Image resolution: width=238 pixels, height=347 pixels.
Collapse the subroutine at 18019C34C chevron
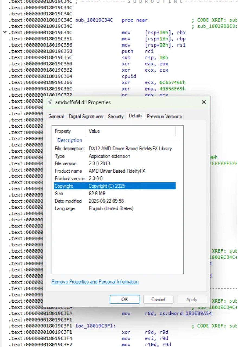(x=5, y=33)
